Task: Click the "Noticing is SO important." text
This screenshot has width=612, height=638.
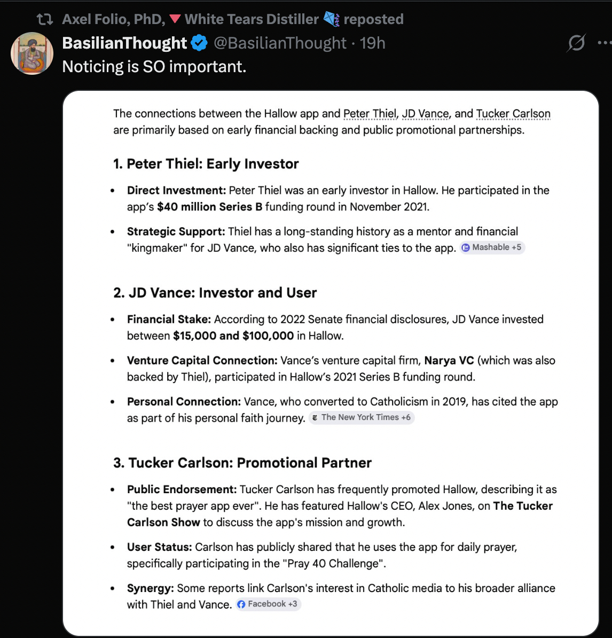Action: (x=154, y=67)
